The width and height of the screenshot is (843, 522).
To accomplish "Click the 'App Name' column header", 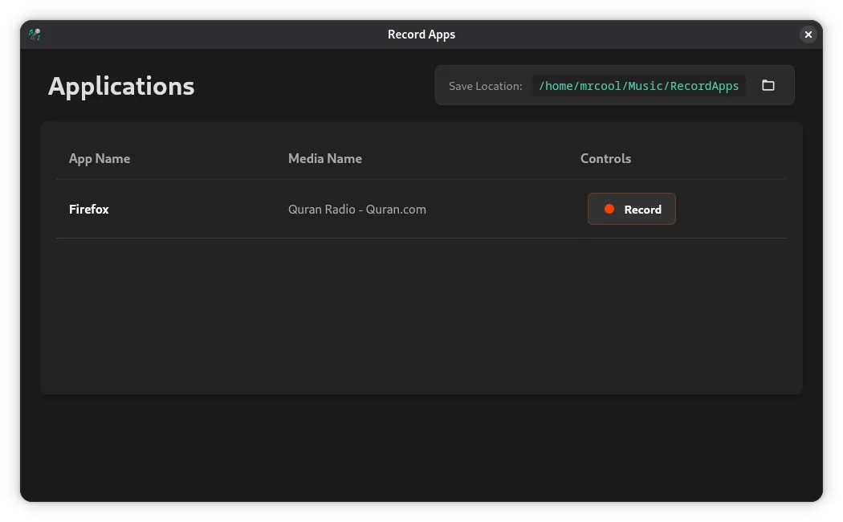I will 100,158.
